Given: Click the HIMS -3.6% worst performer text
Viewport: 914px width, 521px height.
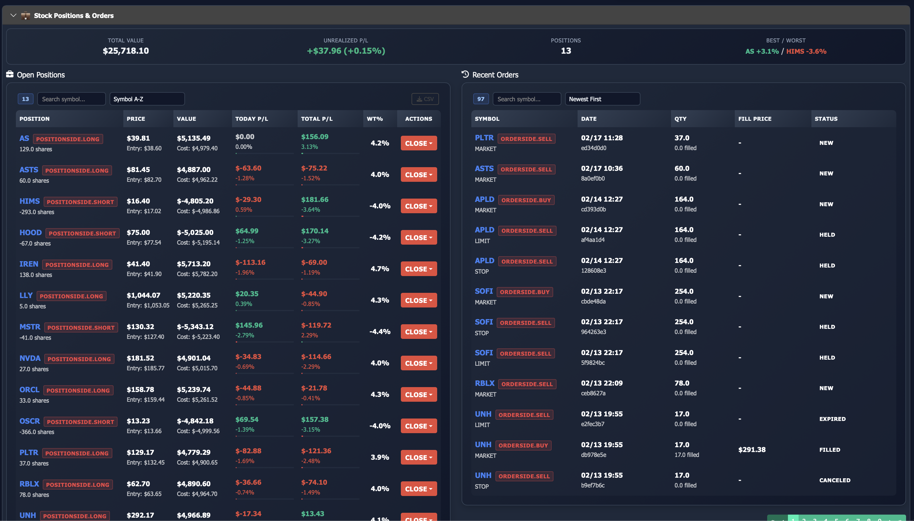Looking at the screenshot, I should (x=806, y=51).
